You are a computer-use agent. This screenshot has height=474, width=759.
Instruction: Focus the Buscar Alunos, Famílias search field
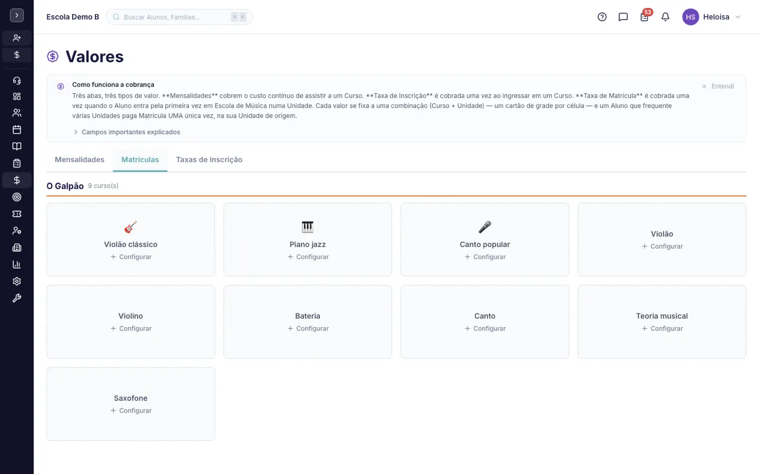point(179,17)
